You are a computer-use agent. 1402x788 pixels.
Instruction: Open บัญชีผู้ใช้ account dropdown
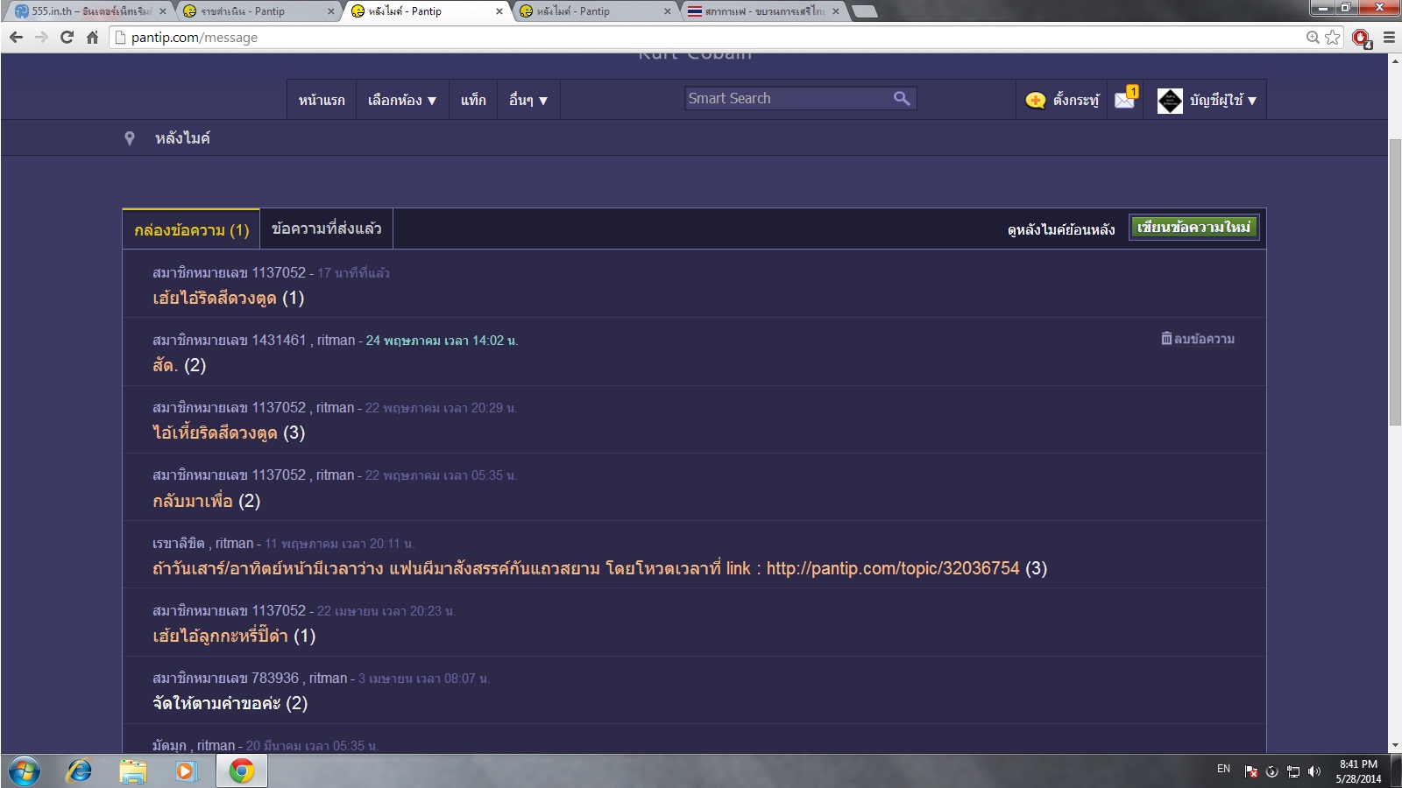tap(1223, 101)
